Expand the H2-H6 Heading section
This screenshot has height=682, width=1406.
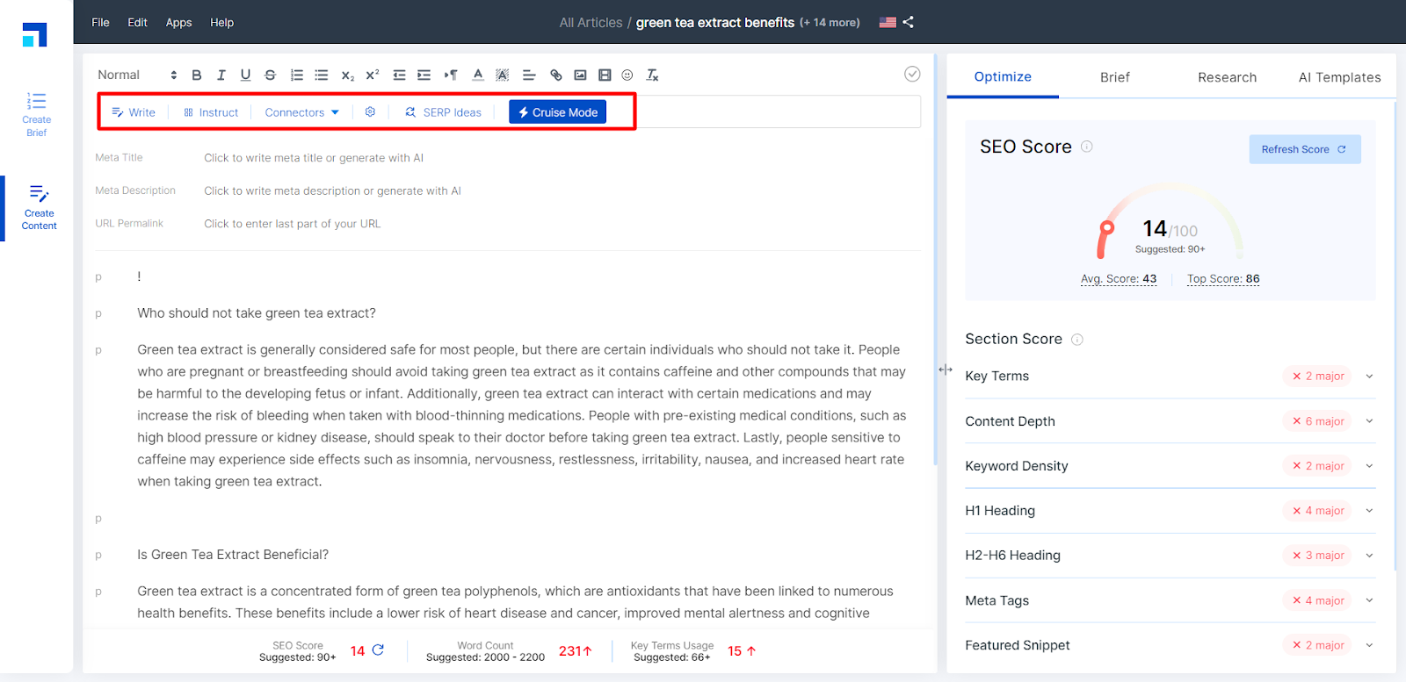tap(1369, 556)
